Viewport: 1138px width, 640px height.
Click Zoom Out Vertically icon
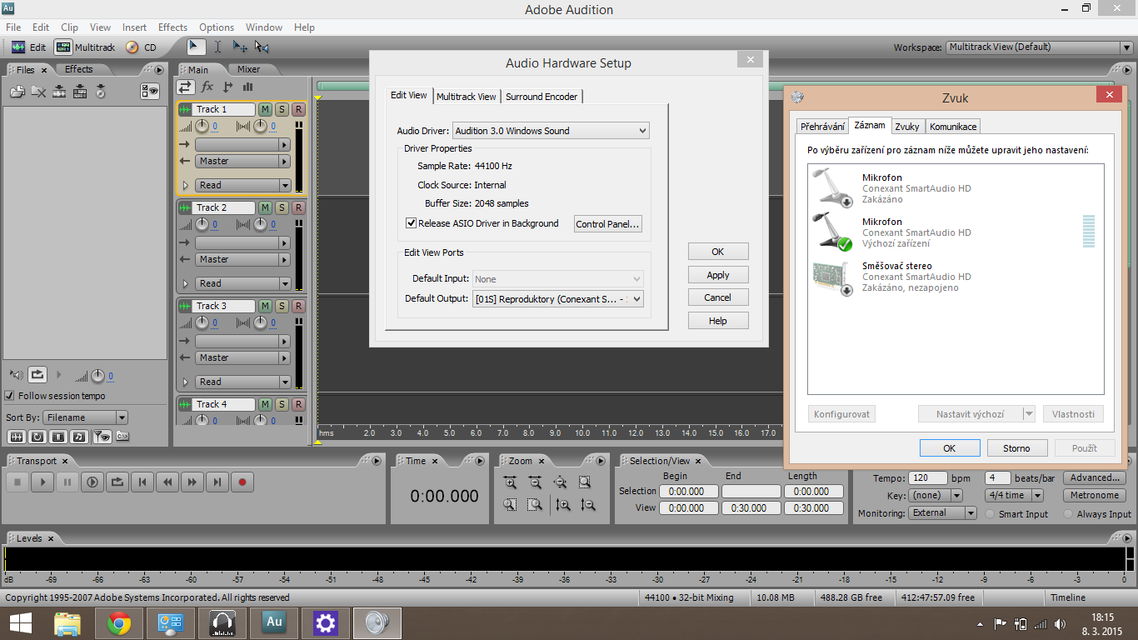click(588, 504)
